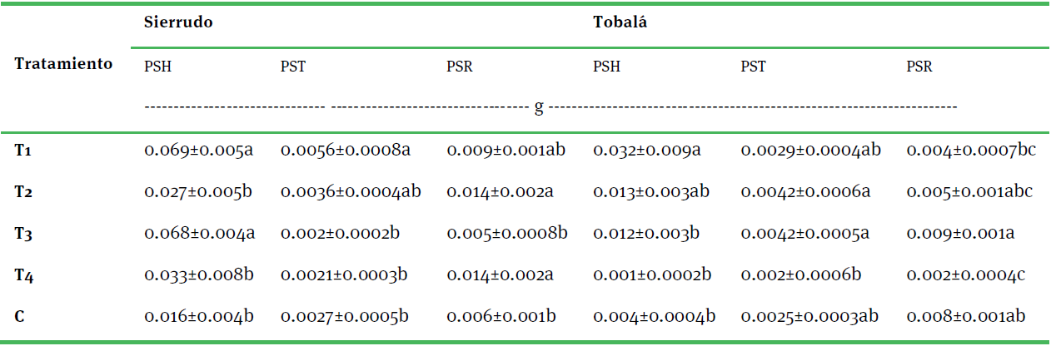
Task: Select the T1 row label
Action: pyautogui.click(x=22, y=151)
